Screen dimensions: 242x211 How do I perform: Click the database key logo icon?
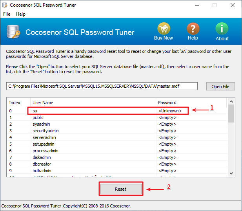click(x=13, y=32)
